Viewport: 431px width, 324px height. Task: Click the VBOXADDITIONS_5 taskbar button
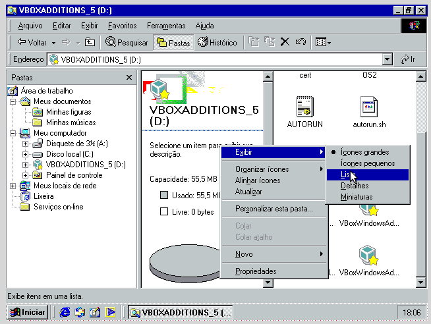tap(181, 312)
